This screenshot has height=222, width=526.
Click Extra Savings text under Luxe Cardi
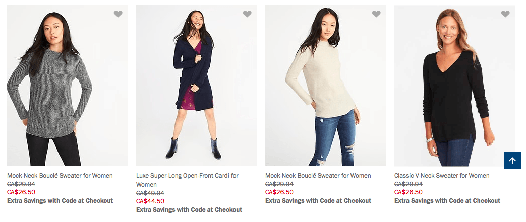pyautogui.click(x=189, y=210)
